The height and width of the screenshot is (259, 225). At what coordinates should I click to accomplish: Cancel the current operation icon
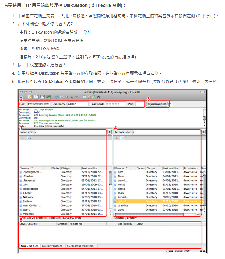click(x=67, y=97)
